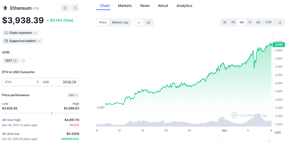This screenshot has height=143, width=291.
Task: Toggle chart to Market cap
Action: 120,22
